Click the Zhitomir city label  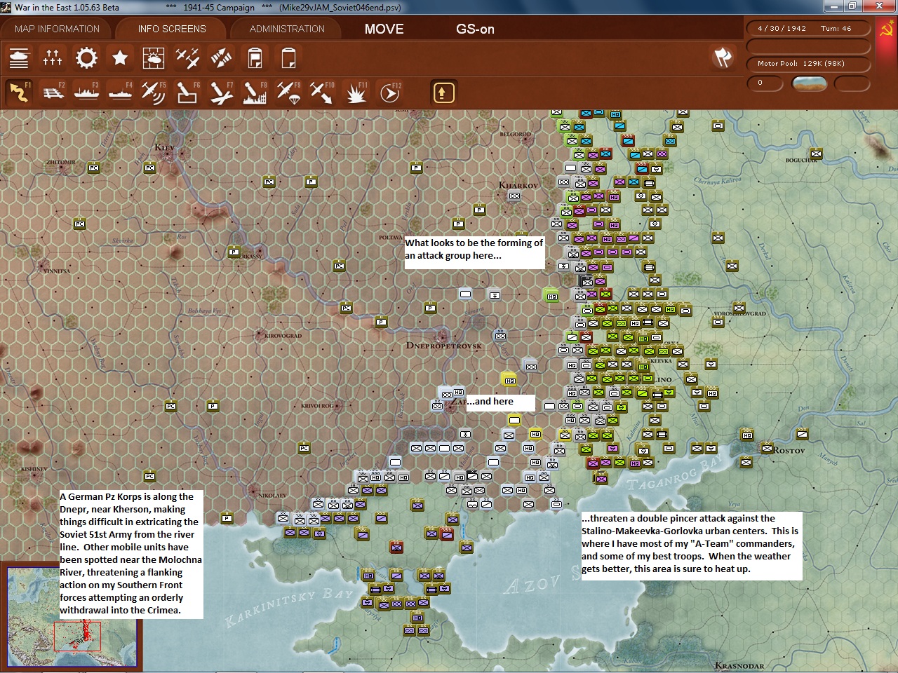[61, 162]
